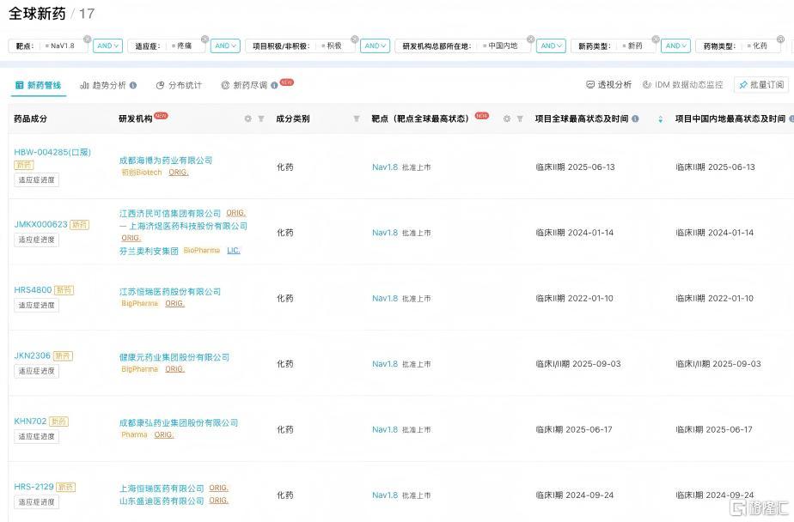
Task: Click info icon next to 趋势分析 tab
Action: click(x=133, y=86)
